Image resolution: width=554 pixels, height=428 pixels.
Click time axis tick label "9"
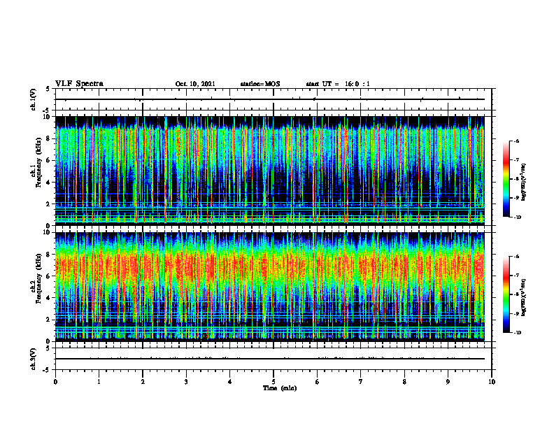point(448,382)
